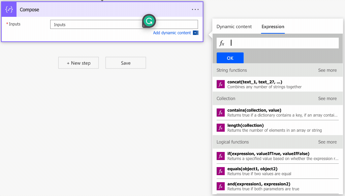Expand See more for Logical functions

coord(327,142)
